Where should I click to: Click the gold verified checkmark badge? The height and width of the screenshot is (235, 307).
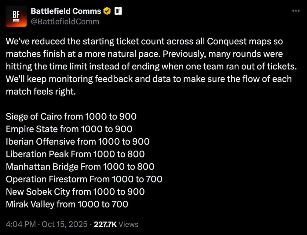[107, 12]
